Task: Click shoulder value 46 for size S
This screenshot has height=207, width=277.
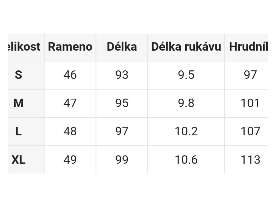Action: pos(70,75)
